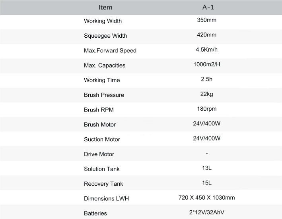Click the 13L solution tank value
The width and height of the screenshot is (282, 219).
[206, 168]
